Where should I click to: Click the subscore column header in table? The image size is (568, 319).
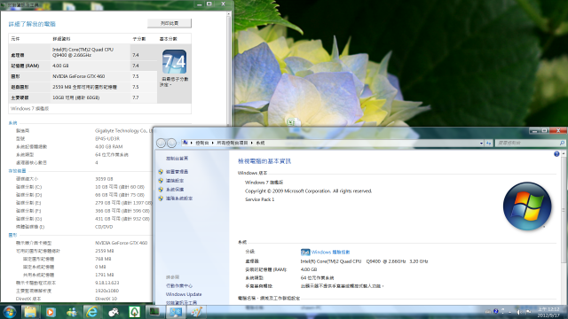pyautogui.click(x=138, y=39)
